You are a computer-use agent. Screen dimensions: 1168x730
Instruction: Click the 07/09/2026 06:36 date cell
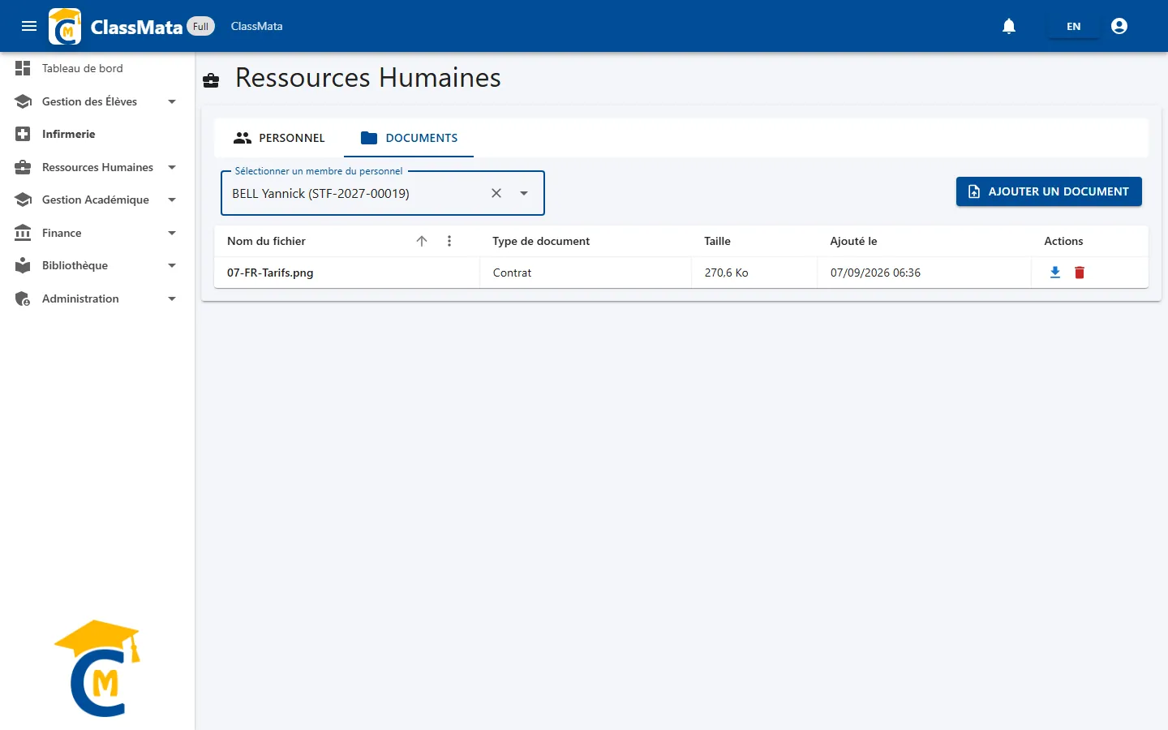(924, 273)
